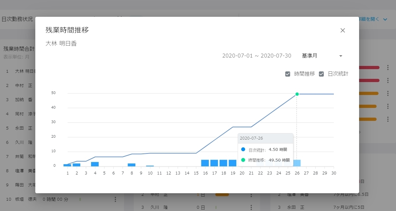Open kebab menu beside the lowest orange bar
The image size is (396, 211).
tap(388, 119)
